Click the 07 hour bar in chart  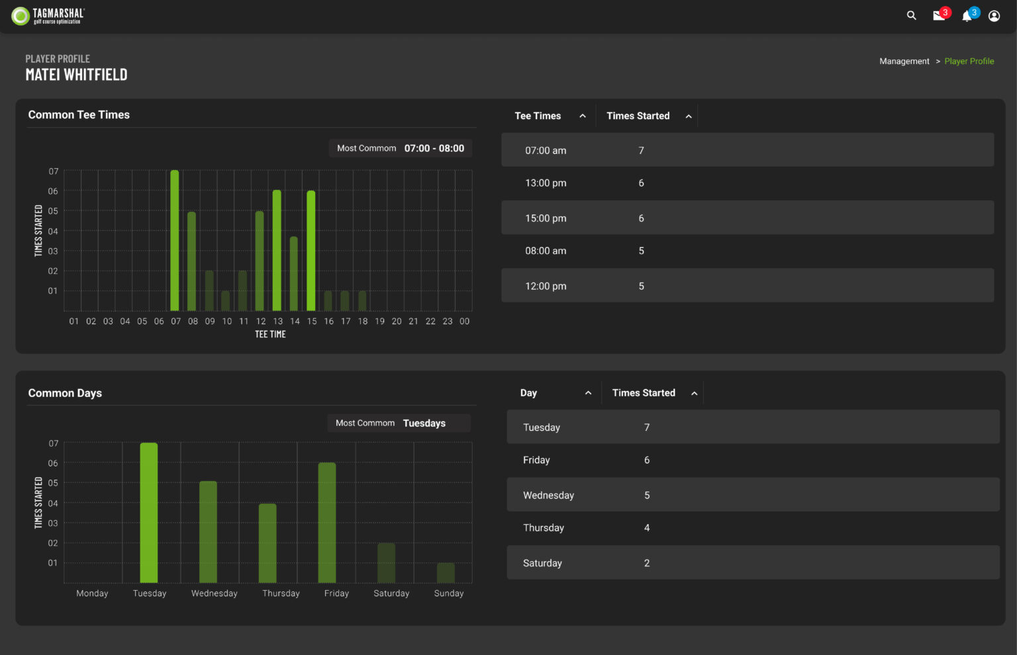[x=175, y=241]
